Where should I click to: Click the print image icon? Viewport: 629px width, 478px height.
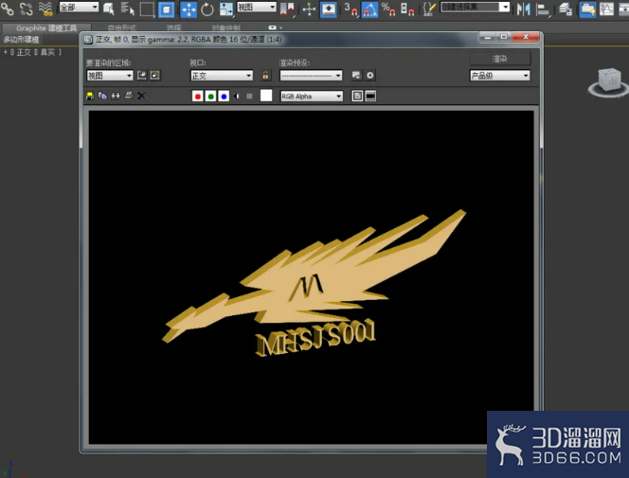[x=129, y=96]
